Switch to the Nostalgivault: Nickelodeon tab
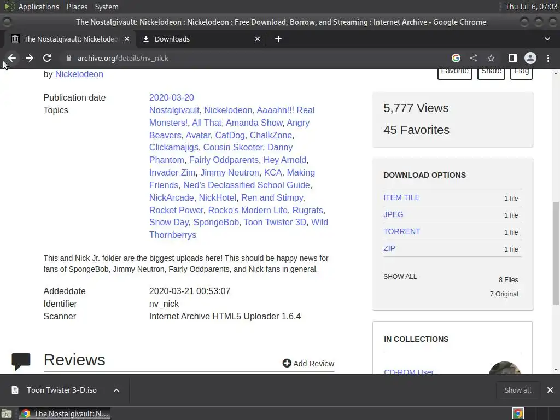 (69, 39)
